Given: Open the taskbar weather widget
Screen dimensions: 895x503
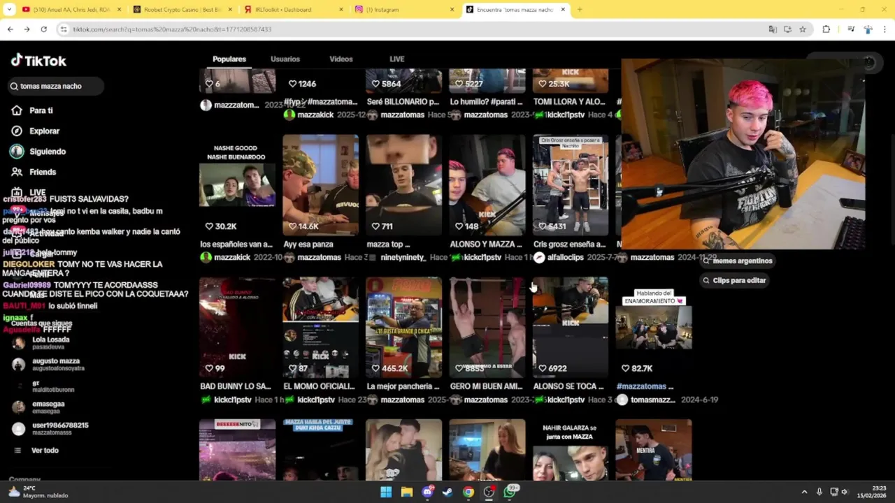Looking at the screenshot, I should 38,492.
